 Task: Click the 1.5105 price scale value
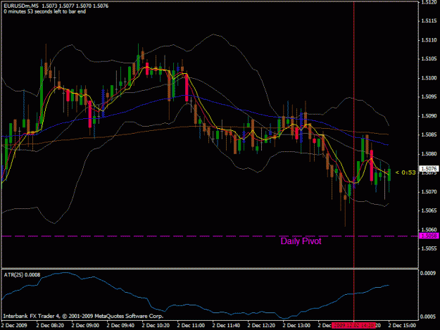point(429,59)
